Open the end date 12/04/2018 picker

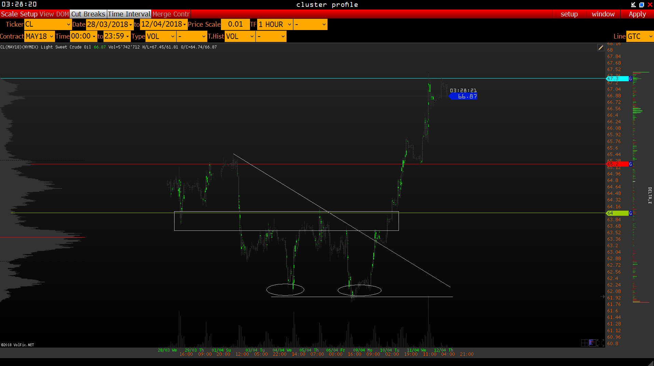pos(164,25)
